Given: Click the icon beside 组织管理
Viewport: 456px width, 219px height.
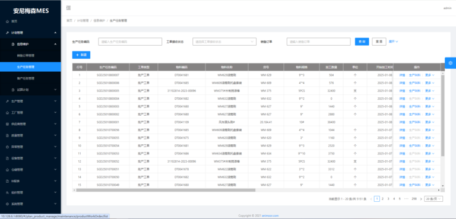Looking at the screenshot, I should tap(7, 192).
